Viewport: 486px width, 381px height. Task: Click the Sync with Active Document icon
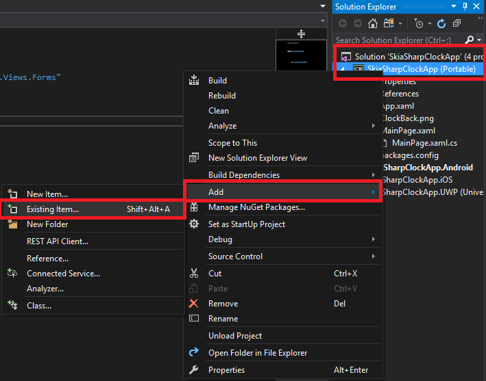[x=389, y=23]
